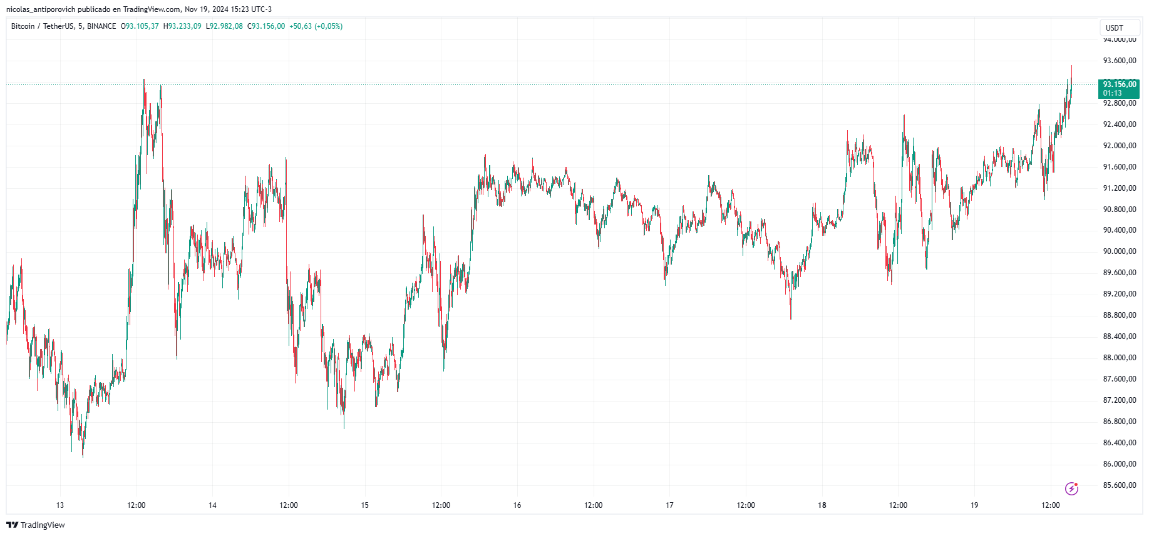Click the Open value O93.105,37
The height and width of the screenshot is (536, 1149).
click(140, 26)
